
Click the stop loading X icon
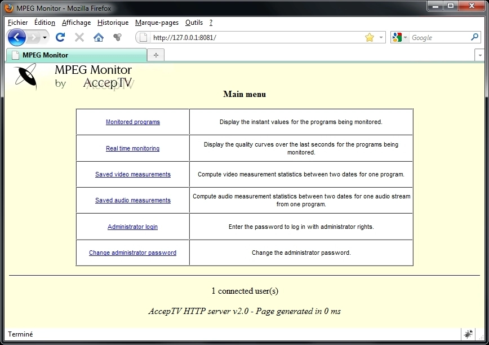pyautogui.click(x=79, y=37)
